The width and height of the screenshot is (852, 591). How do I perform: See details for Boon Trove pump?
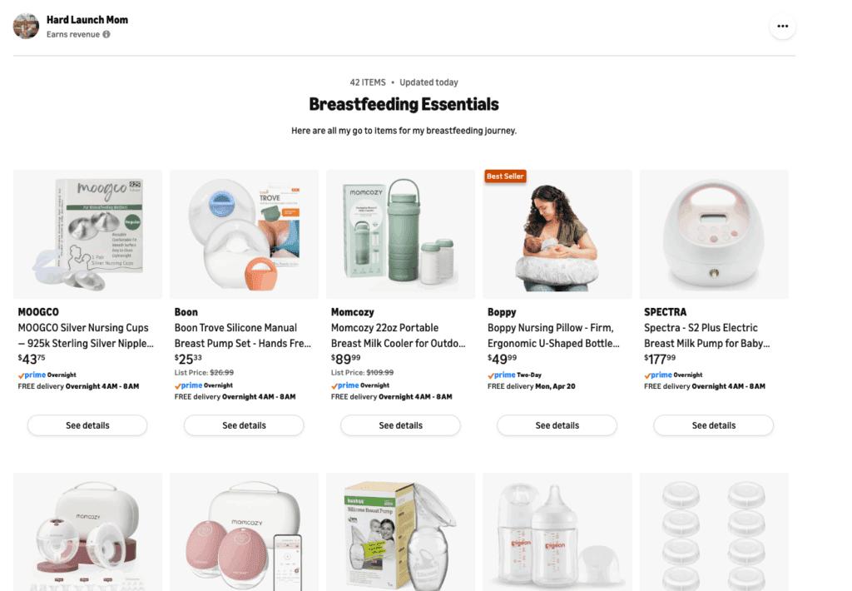[244, 425]
